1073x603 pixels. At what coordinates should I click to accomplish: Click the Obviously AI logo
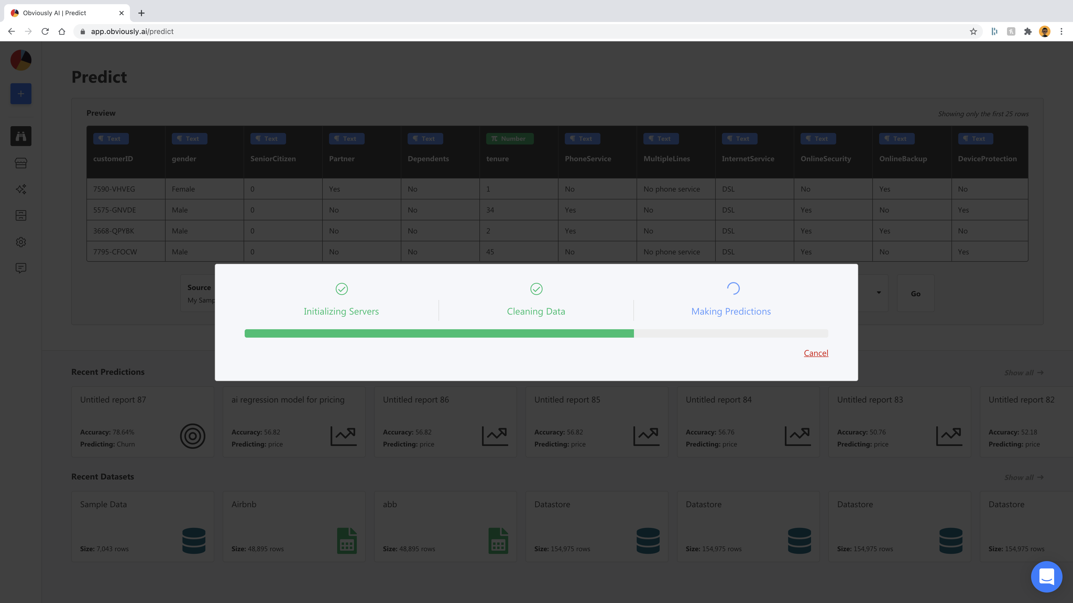[21, 60]
